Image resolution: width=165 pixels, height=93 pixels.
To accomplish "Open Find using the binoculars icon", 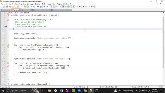I will 38,6.
